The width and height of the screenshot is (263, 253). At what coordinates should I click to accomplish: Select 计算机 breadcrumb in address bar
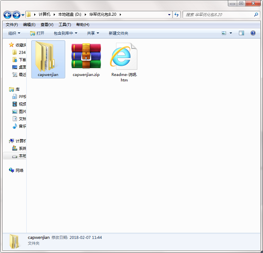44,14
